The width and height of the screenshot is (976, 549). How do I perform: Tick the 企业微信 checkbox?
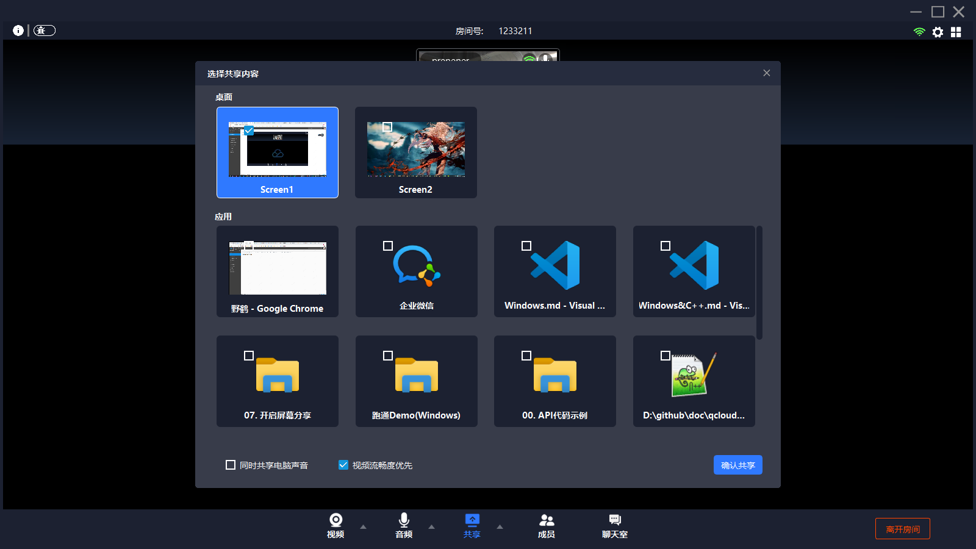[x=388, y=246]
